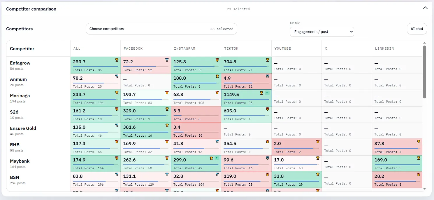Select the BSN competitor row label

[x=15, y=177]
